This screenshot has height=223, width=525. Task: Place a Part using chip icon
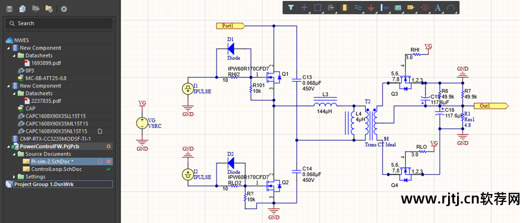344,7
